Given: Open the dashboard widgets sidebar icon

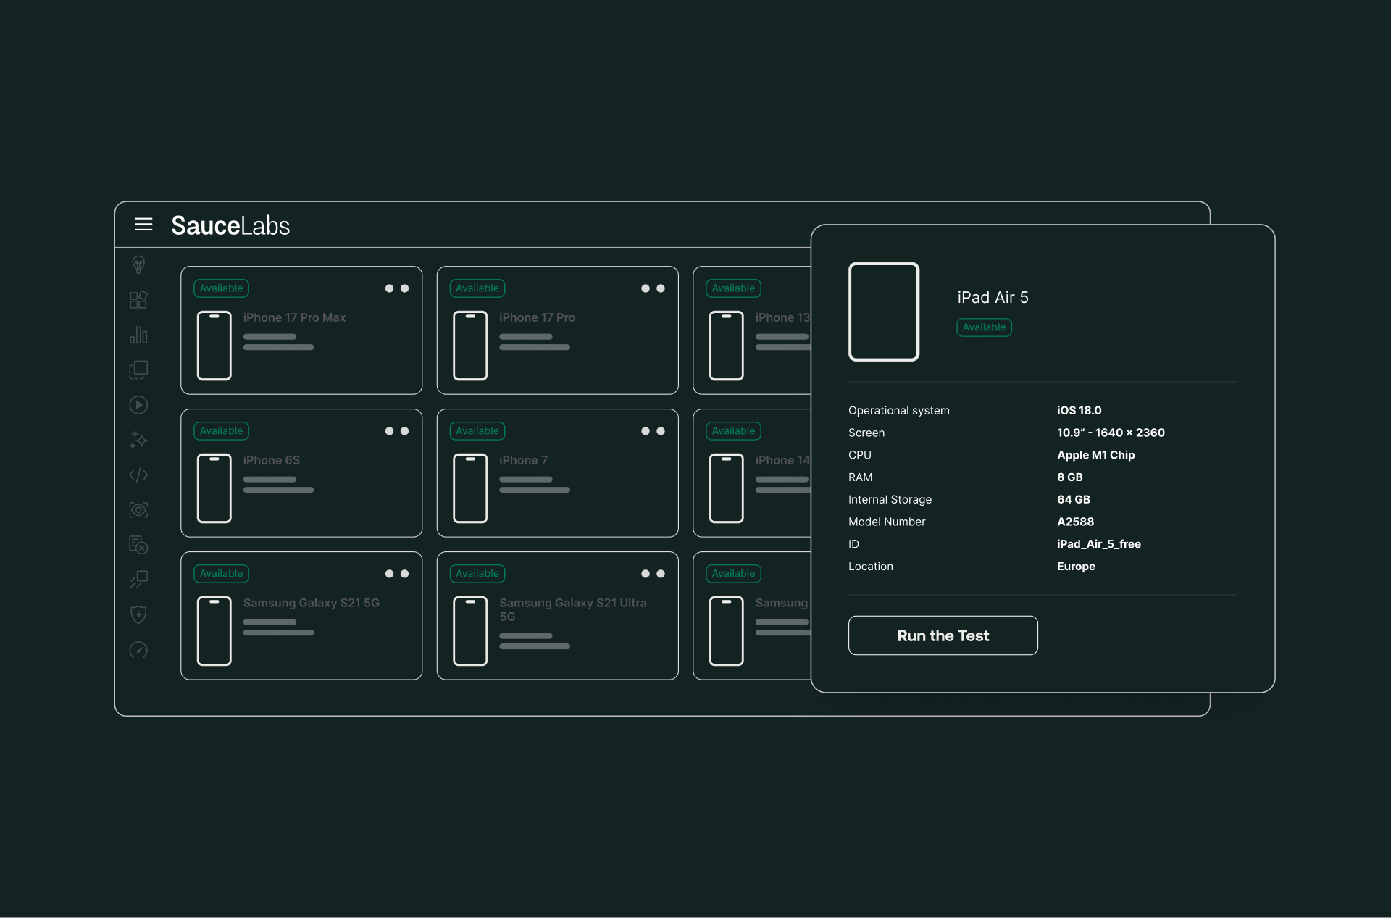Looking at the screenshot, I should [138, 300].
